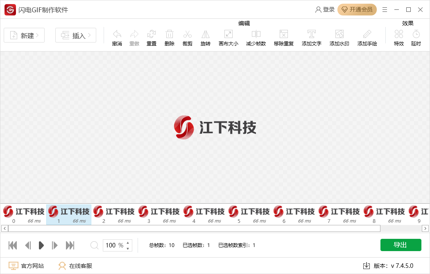Select frame 2 thumbnail
The width and height of the screenshot is (430, 274).
(x=114, y=215)
